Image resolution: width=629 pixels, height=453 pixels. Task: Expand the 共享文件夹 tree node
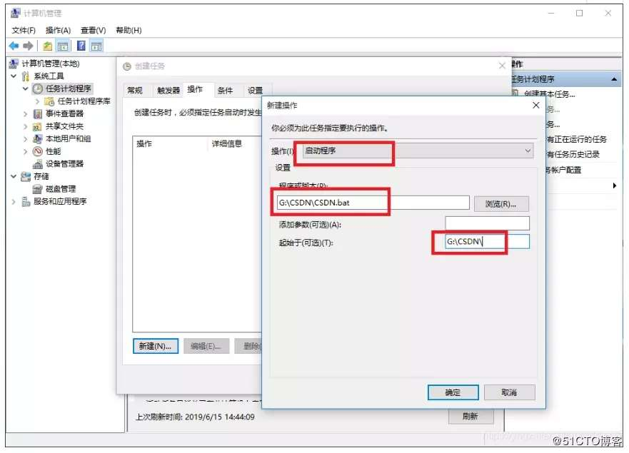[25, 127]
